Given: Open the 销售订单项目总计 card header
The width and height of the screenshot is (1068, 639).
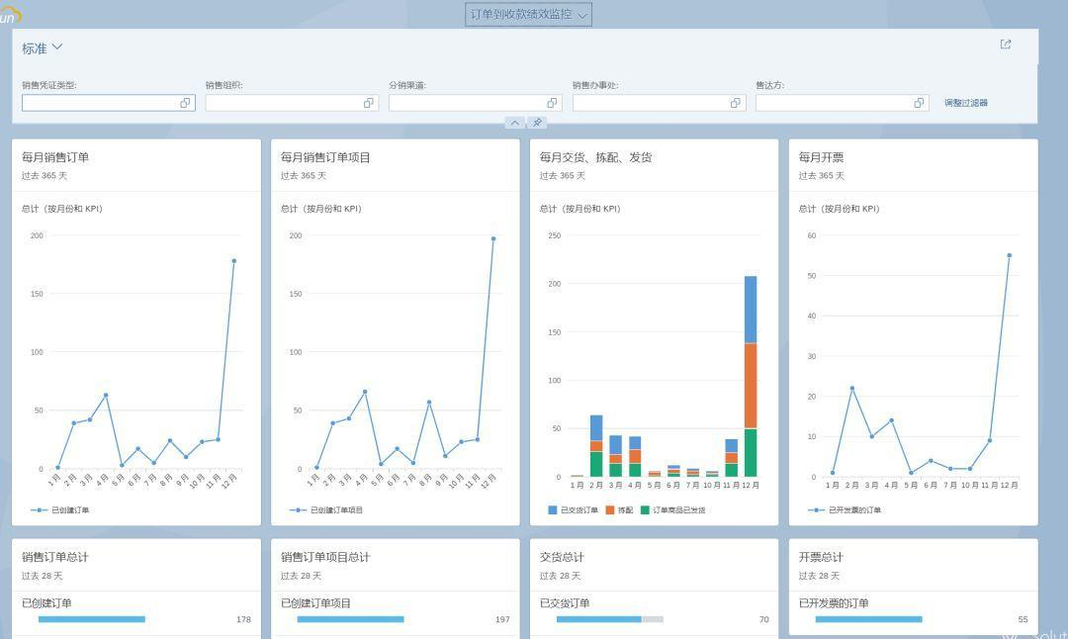Looking at the screenshot, I should 395,566.
